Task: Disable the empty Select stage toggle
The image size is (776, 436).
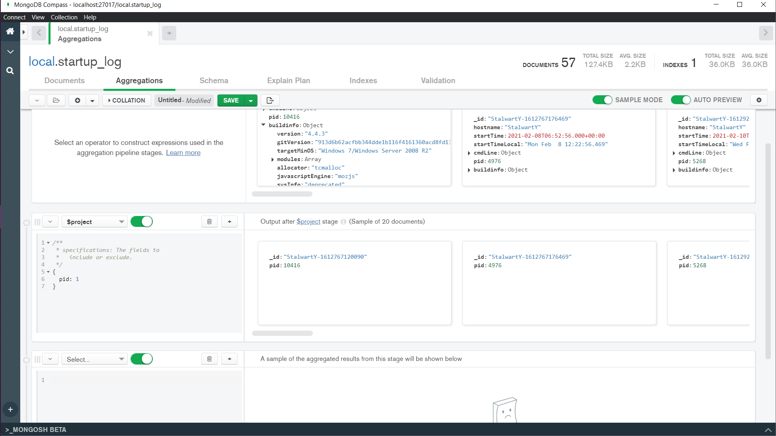Action: click(x=141, y=359)
